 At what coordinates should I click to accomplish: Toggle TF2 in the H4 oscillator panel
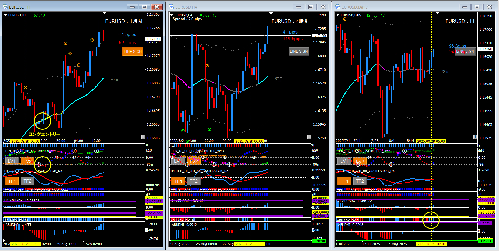click(x=194, y=181)
